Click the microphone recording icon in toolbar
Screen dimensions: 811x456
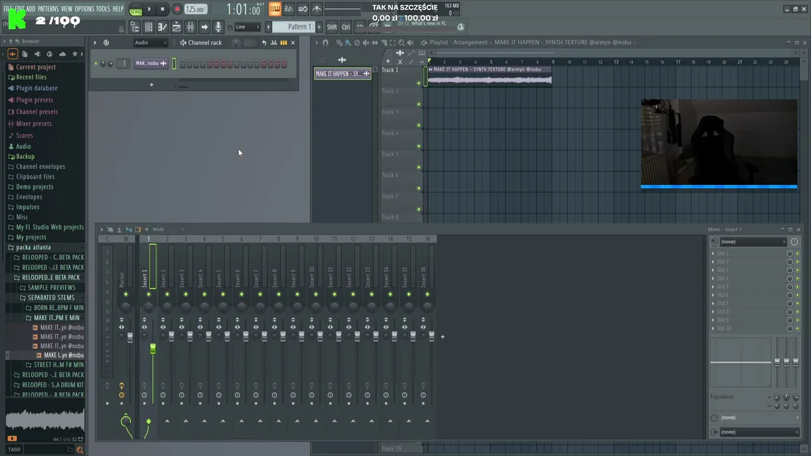click(218, 27)
